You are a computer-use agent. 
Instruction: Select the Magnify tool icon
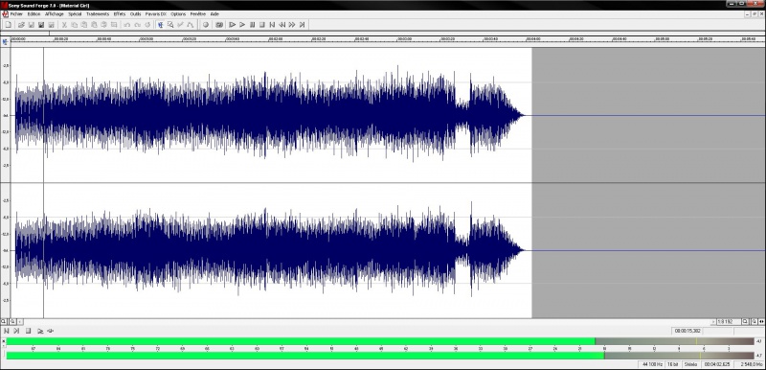point(170,24)
